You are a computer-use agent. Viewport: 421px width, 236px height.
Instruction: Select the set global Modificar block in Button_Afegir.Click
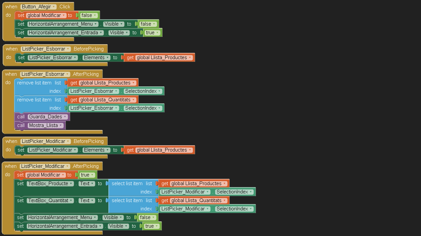click(x=21, y=15)
